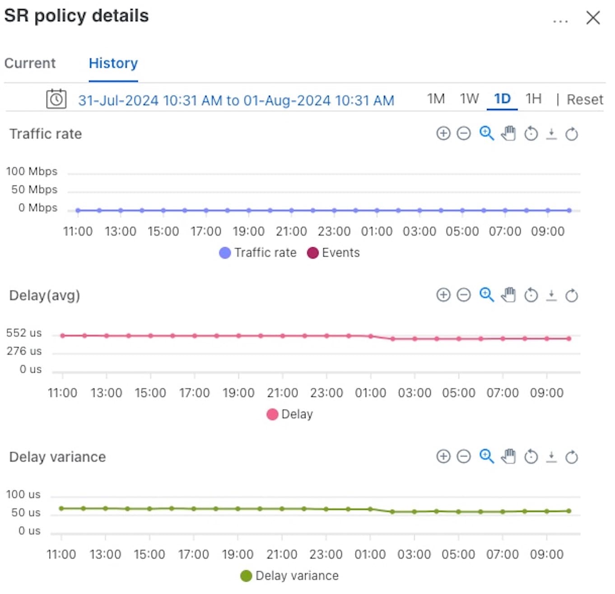The width and height of the screenshot is (615, 594).
Task: Click the Reset time range link
Action: tap(585, 99)
